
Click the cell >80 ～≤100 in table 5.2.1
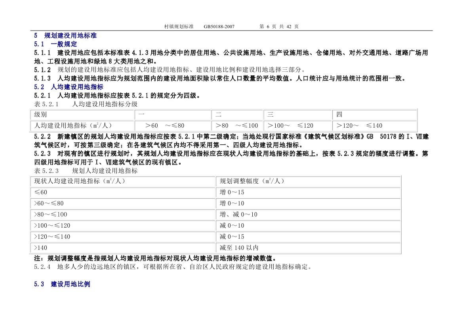point(237,126)
